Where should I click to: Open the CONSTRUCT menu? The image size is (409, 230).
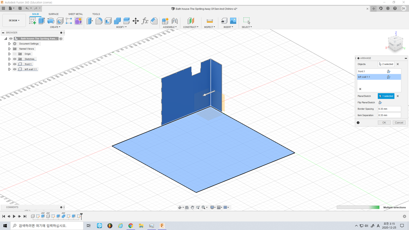[191, 27]
